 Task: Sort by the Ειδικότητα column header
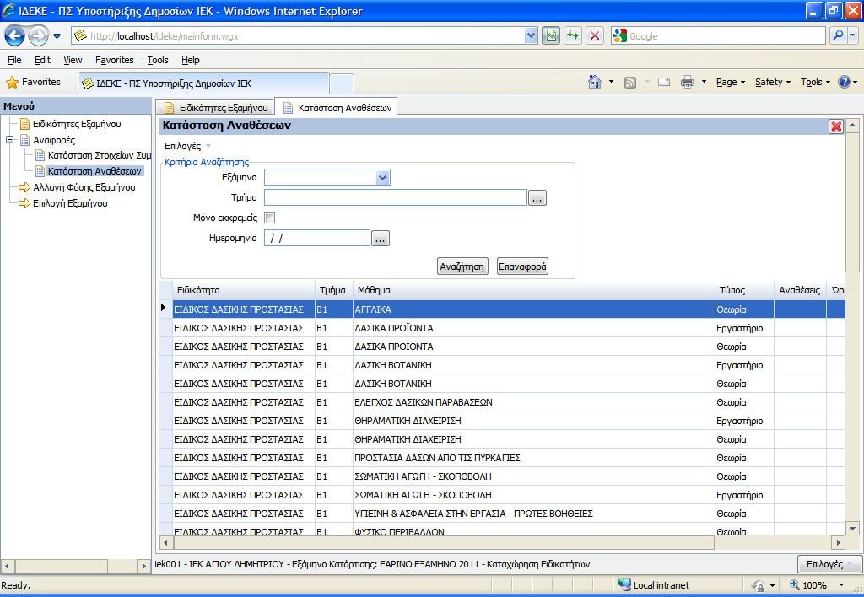click(x=243, y=290)
